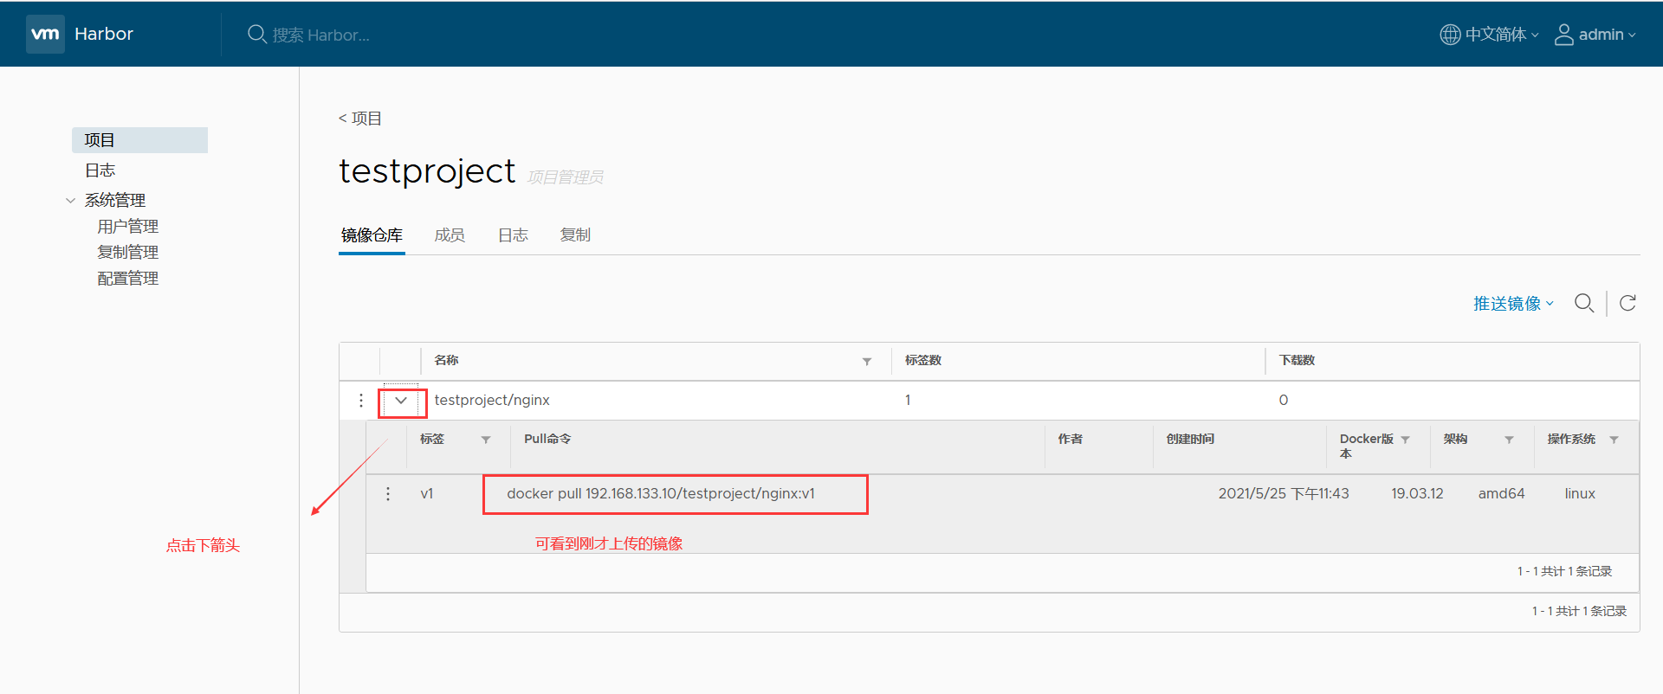Click the linux operating system cell

[x=1580, y=494]
